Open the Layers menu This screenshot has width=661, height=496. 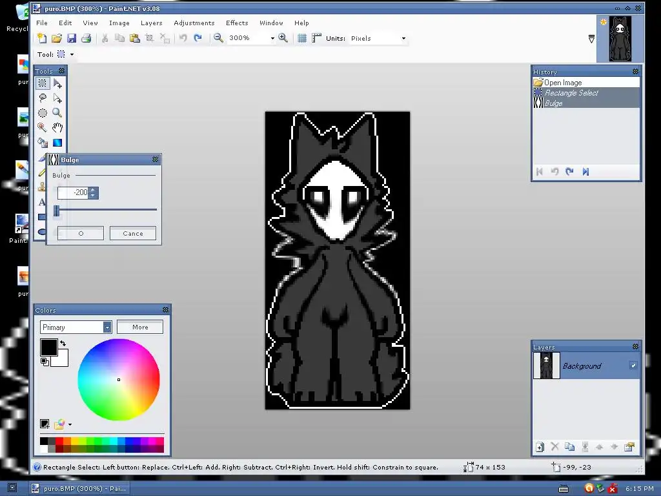coord(151,23)
